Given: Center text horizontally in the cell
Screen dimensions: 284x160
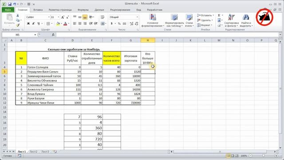Looking at the screenshot, I should pyautogui.click(x=80, y=24).
